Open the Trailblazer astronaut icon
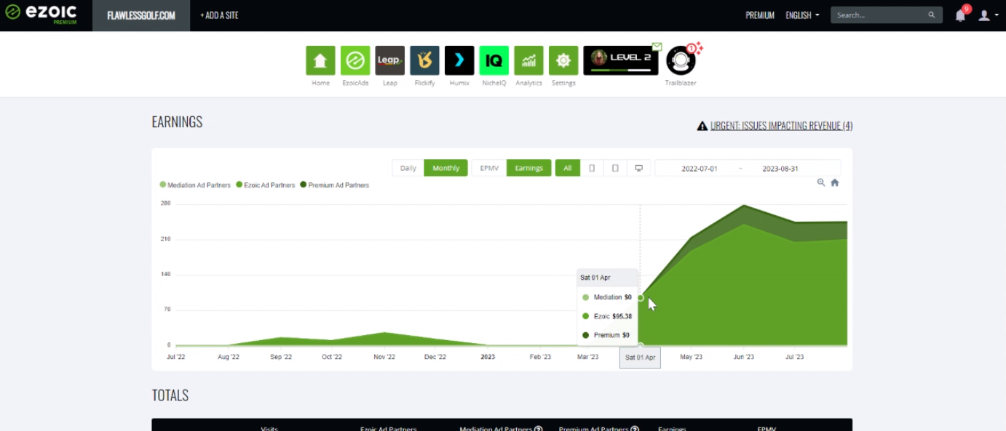1006x431 pixels. coord(681,60)
